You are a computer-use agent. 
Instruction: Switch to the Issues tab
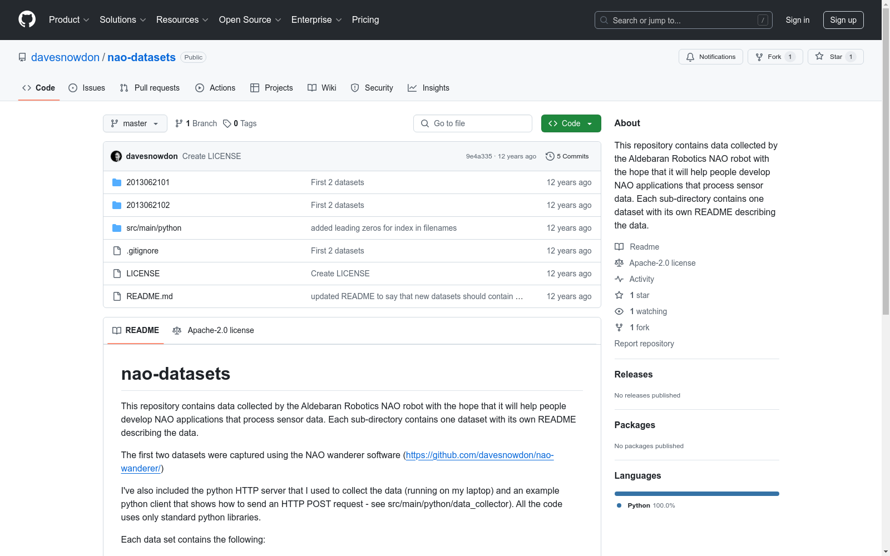click(x=87, y=88)
